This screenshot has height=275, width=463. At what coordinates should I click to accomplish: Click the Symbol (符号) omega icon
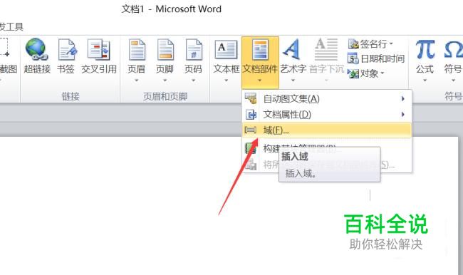coord(453,49)
